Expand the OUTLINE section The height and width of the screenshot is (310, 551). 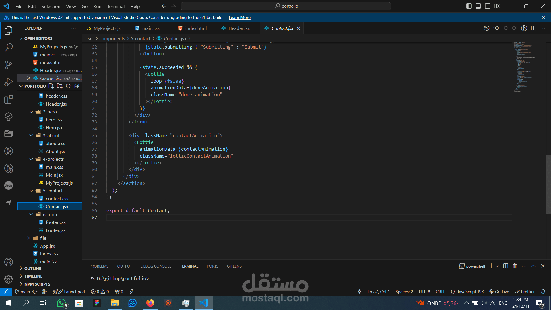pos(33,268)
